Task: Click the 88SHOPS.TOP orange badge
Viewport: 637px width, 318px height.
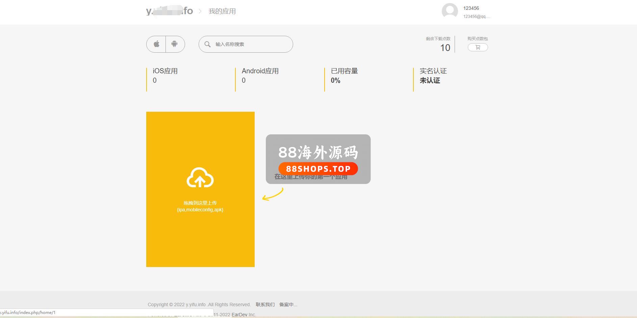Action: [x=318, y=169]
